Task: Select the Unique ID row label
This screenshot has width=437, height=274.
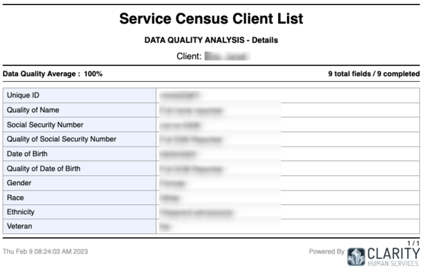Action: [23, 95]
